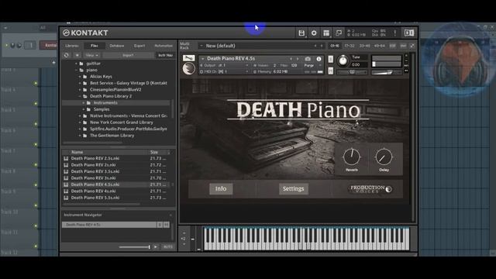Click the Kontakt logo
Image resolution: width=496 pixels, height=279 pixels.
85,33
